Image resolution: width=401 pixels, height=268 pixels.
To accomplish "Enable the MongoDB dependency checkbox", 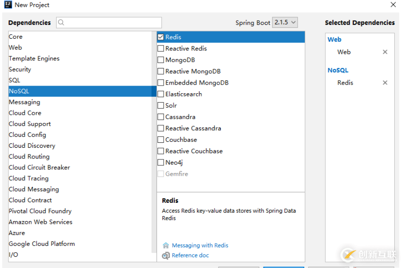I will (160, 60).
